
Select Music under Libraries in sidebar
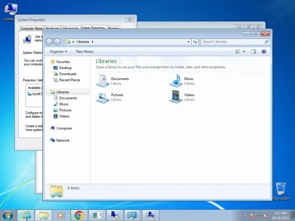coord(61,104)
